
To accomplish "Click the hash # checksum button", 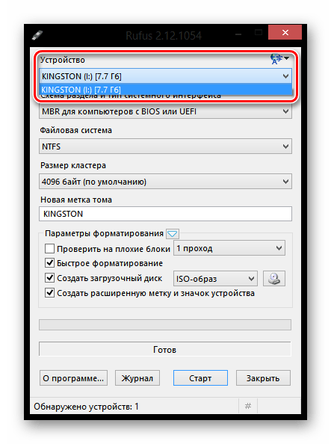I will [248, 407].
